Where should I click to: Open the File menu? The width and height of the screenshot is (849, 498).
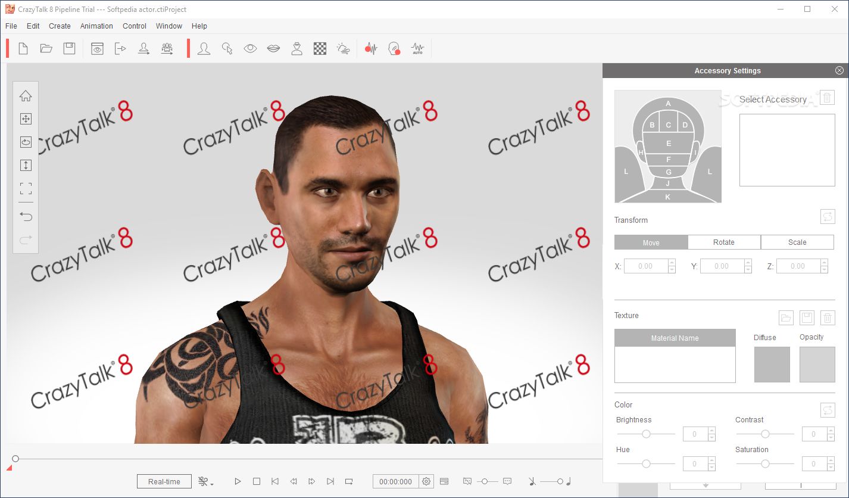tap(11, 26)
